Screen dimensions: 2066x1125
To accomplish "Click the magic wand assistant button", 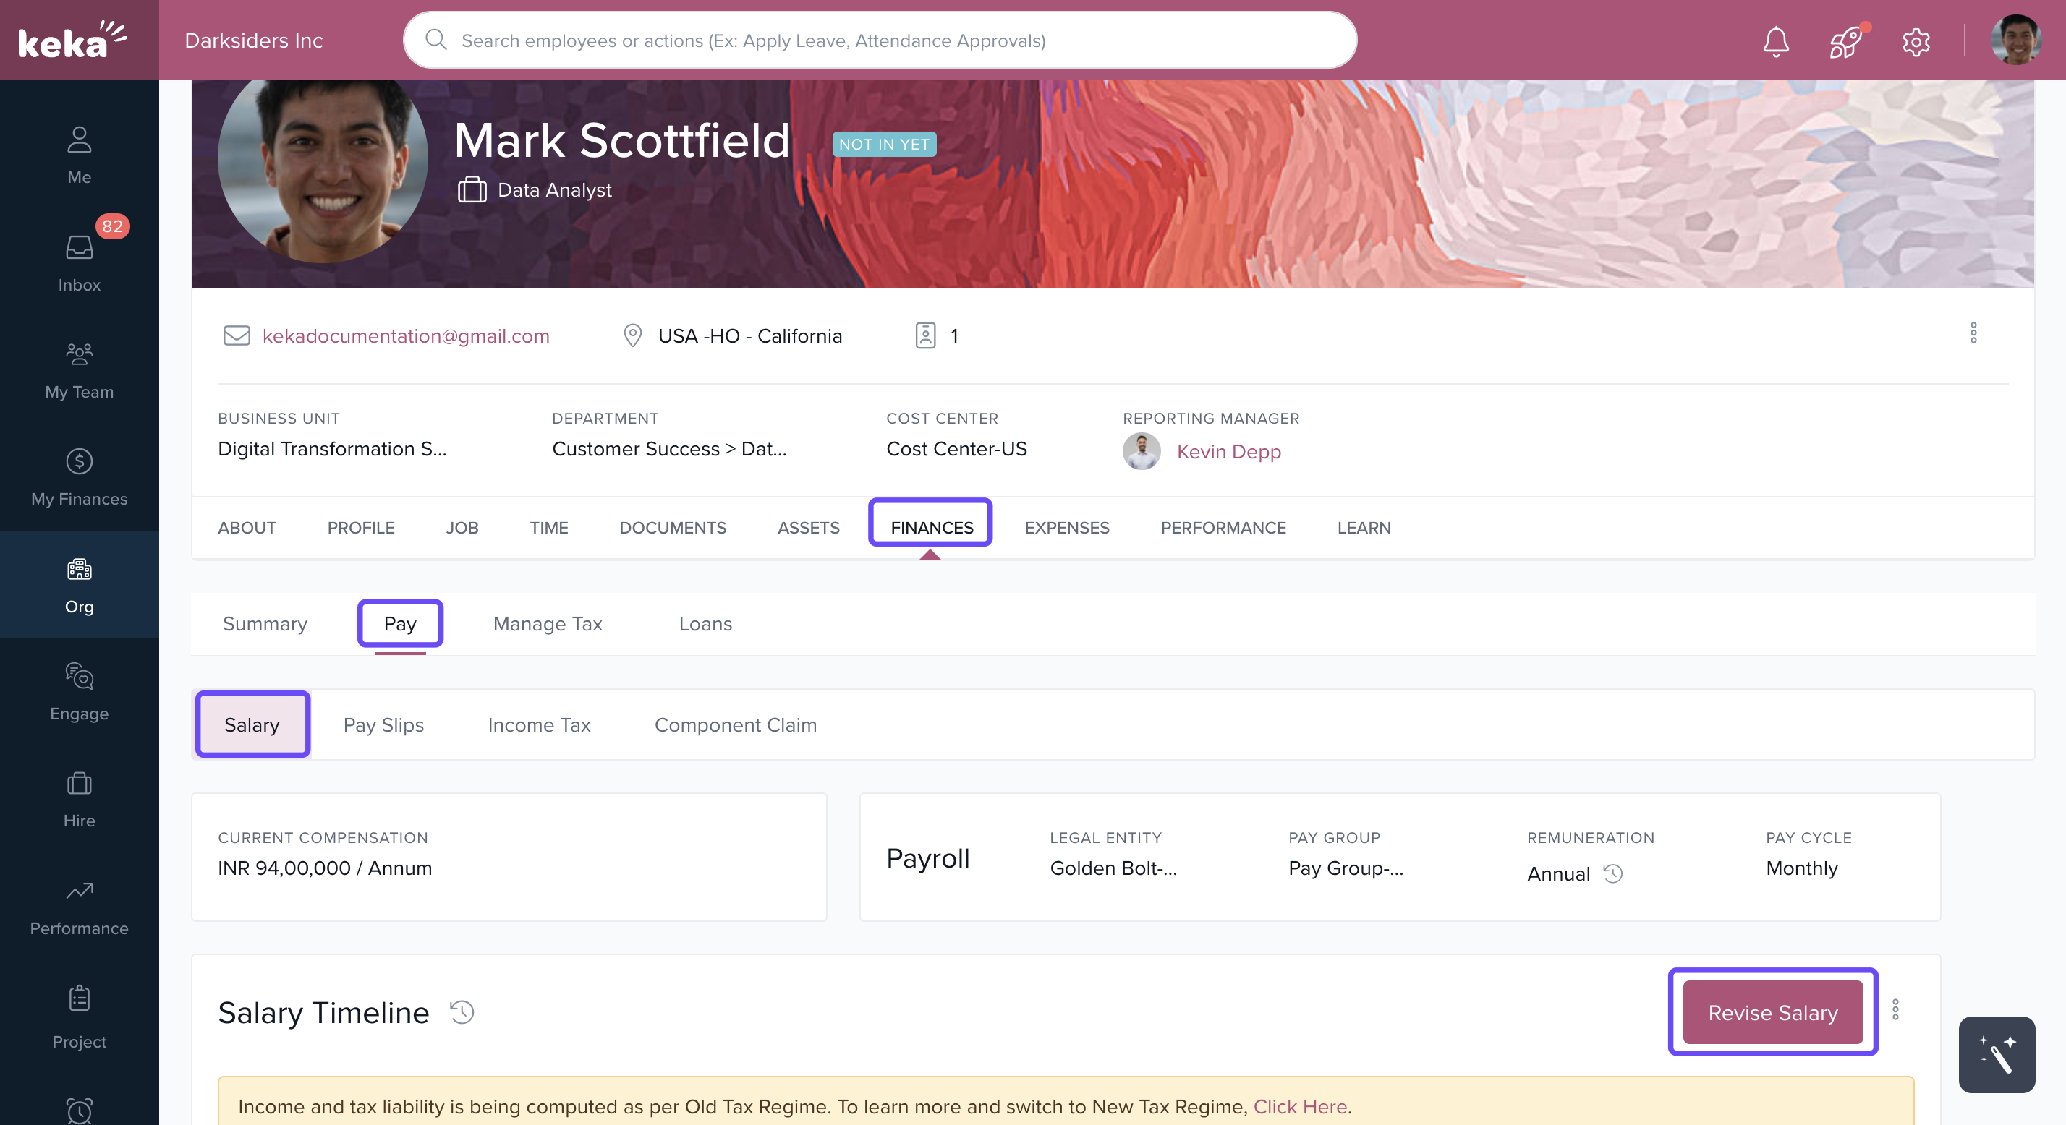I will tap(1995, 1053).
